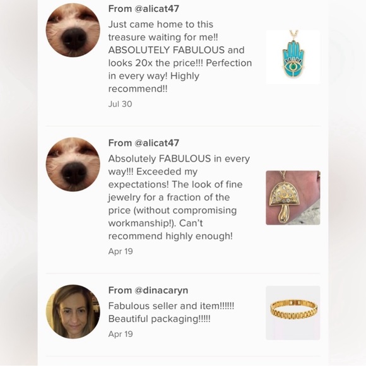Click the 'Fabulous seller and item' comment line
366x366 pixels.
coord(172,306)
